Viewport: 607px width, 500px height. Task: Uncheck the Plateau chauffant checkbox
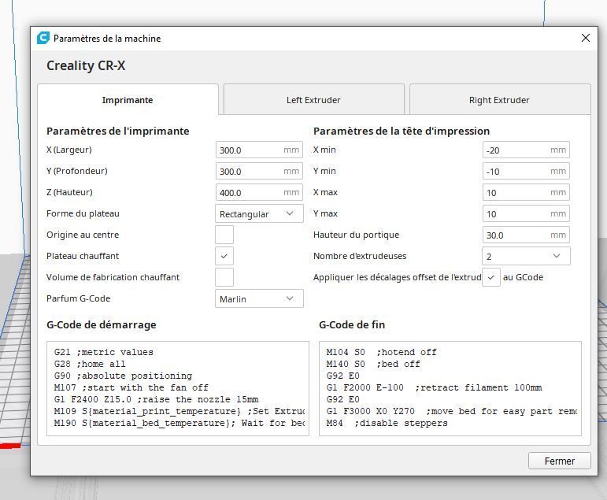[224, 256]
